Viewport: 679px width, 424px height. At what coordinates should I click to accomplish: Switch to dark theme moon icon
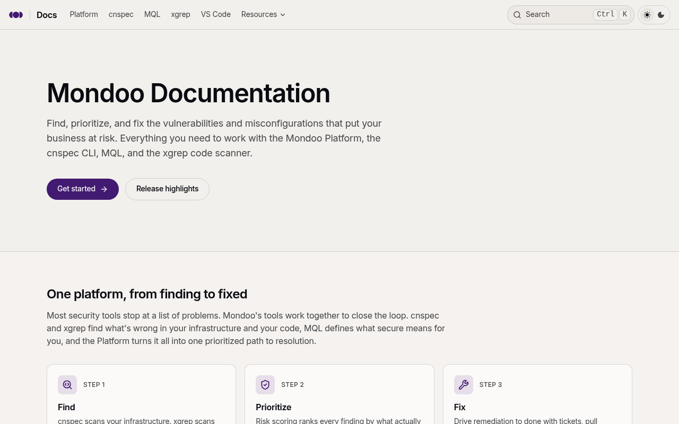point(661,15)
